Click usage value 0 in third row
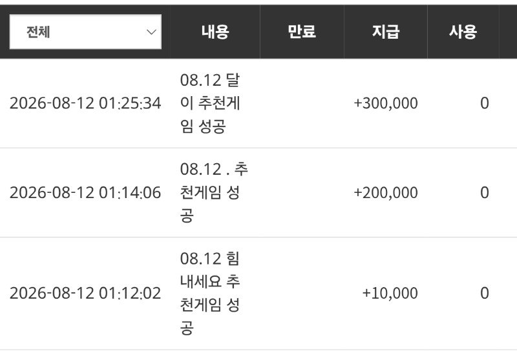517x358 pixels. [484, 293]
